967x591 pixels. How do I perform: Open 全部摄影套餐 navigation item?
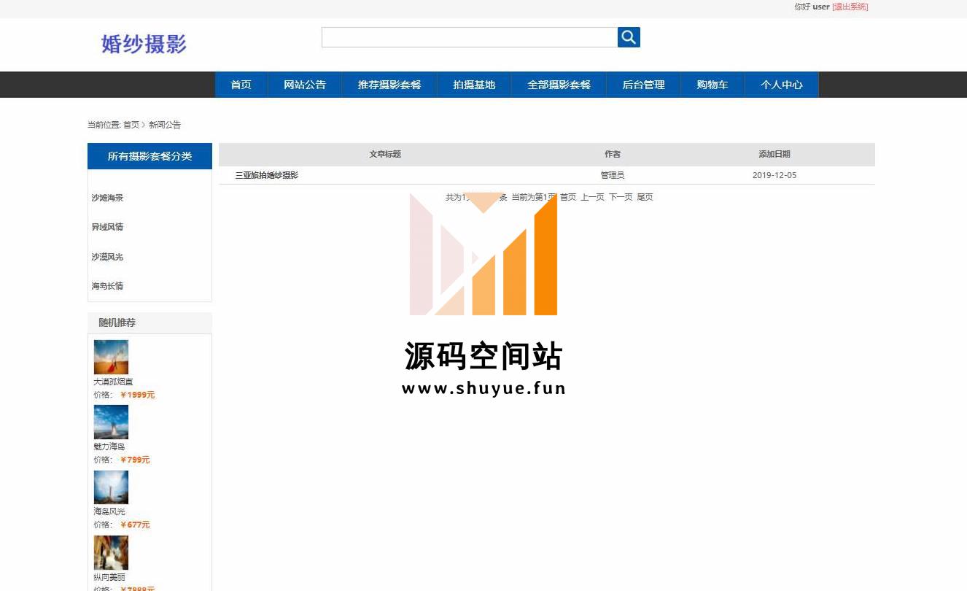tap(559, 85)
